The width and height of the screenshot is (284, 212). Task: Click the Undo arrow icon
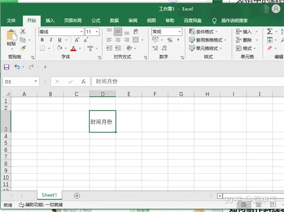click(x=18, y=67)
